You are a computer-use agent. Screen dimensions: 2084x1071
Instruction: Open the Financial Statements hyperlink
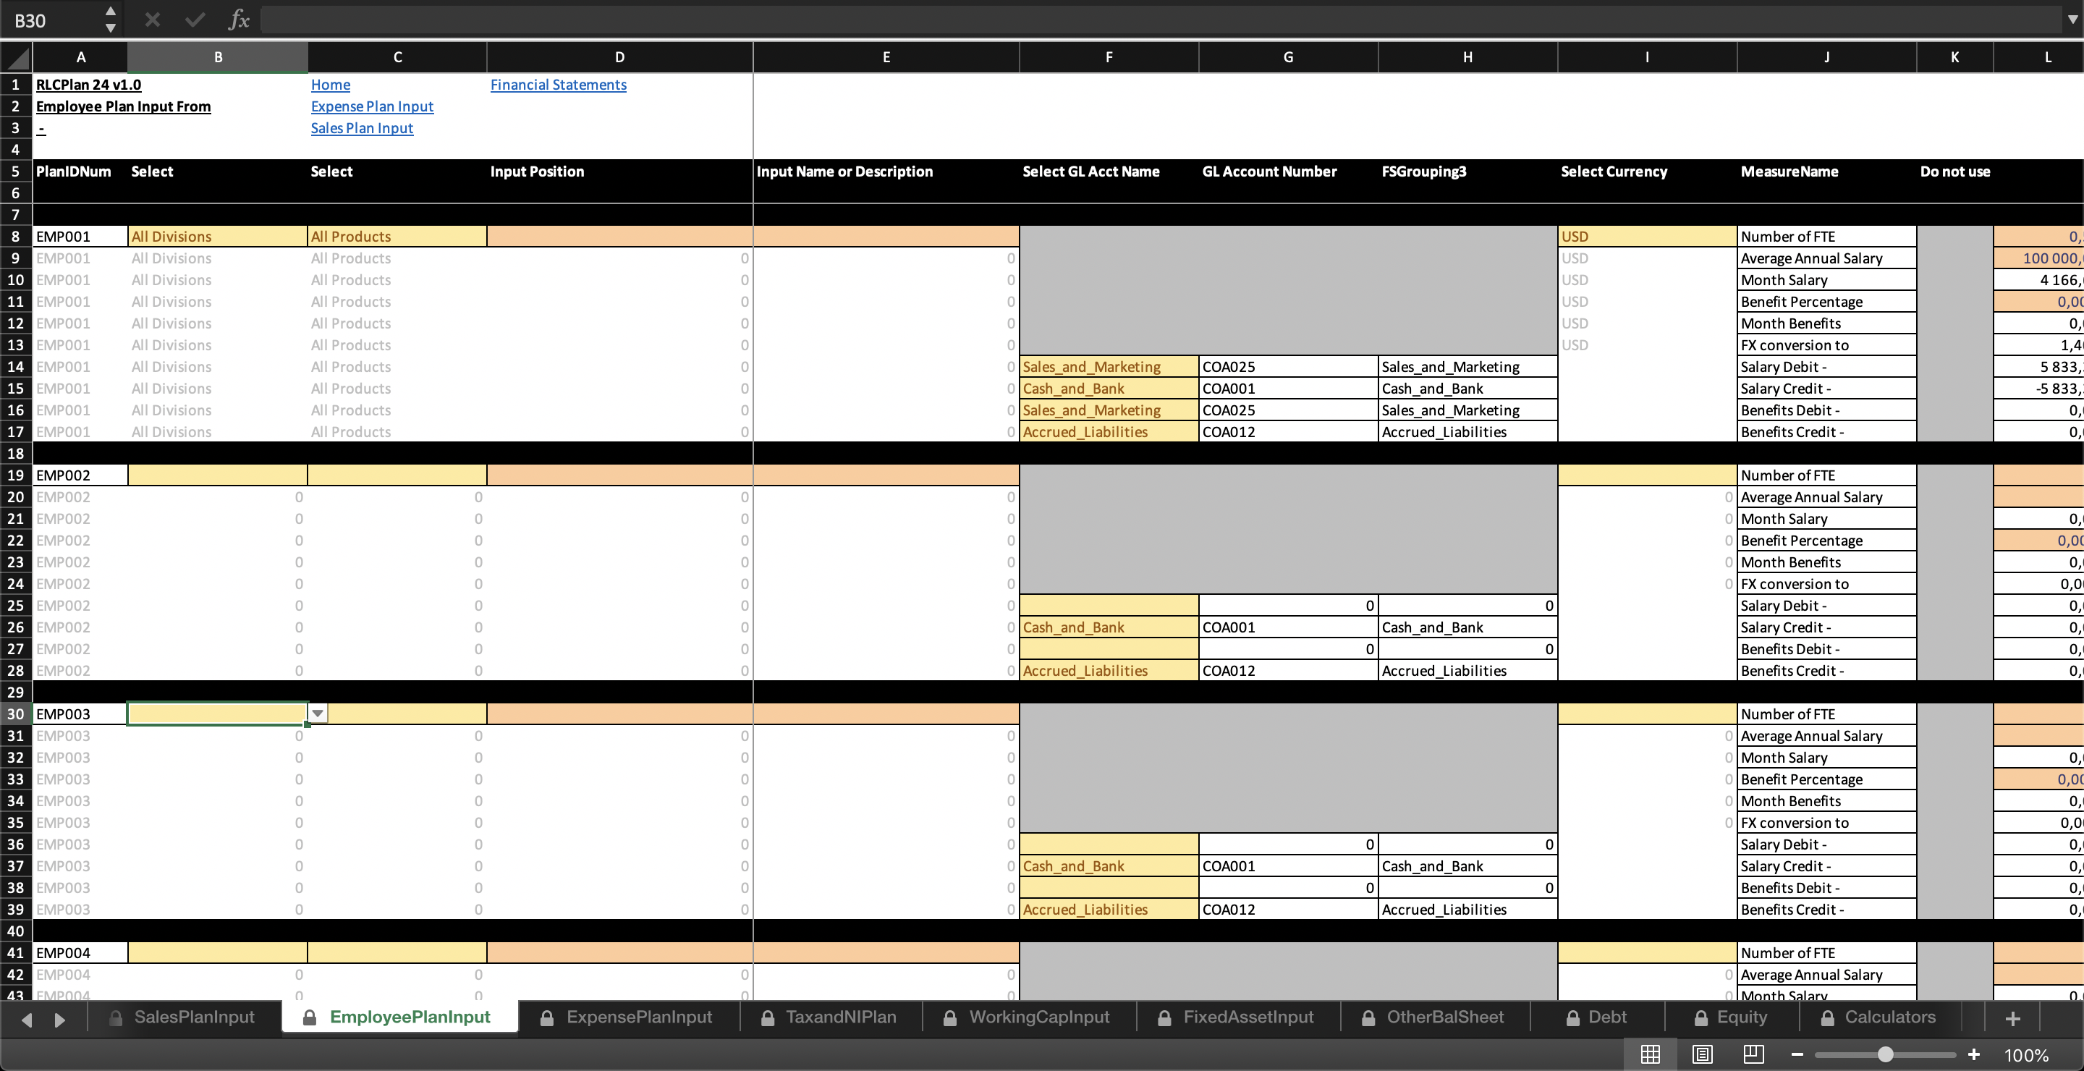(x=558, y=85)
